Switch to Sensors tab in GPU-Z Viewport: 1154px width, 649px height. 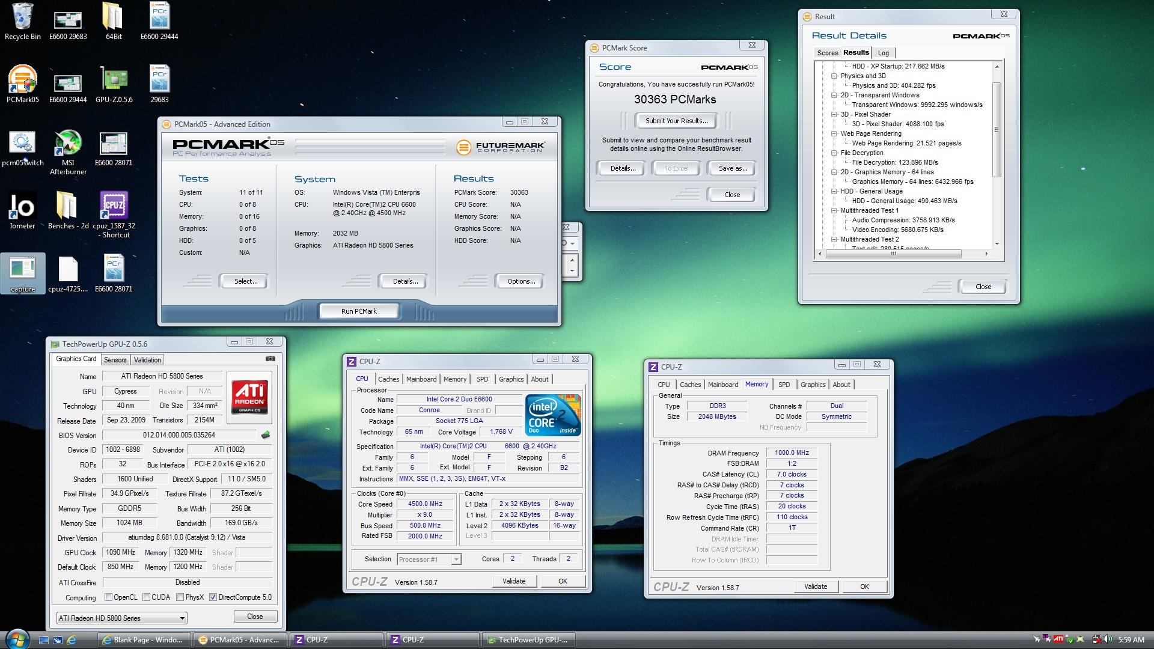115,360
